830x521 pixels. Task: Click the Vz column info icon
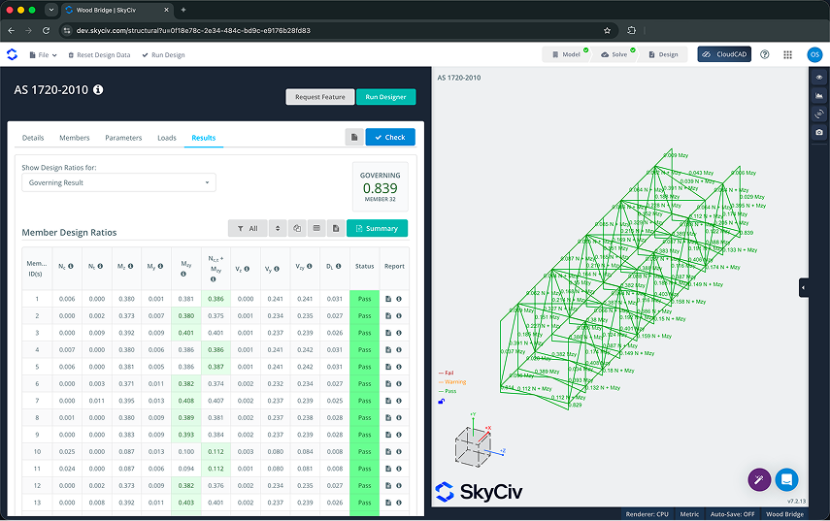pos(247,269)
